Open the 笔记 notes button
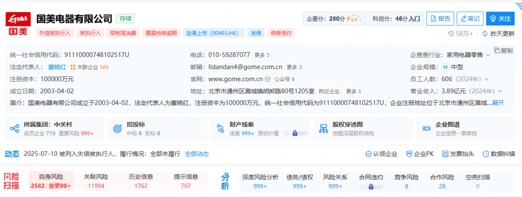The width and height of the screenshot is (522, 197). (x=470, y=19)
